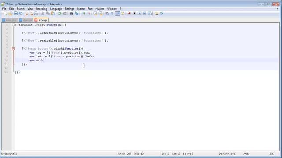
Task: Click the Print toolbar icon
Action: tap(36, 14)
